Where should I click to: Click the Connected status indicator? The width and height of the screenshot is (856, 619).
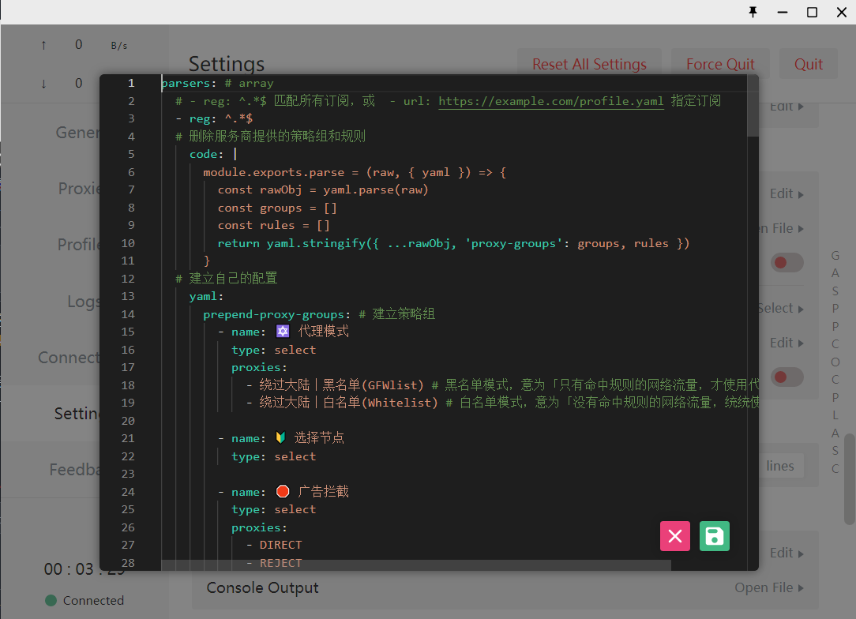(x=84, y=600)
